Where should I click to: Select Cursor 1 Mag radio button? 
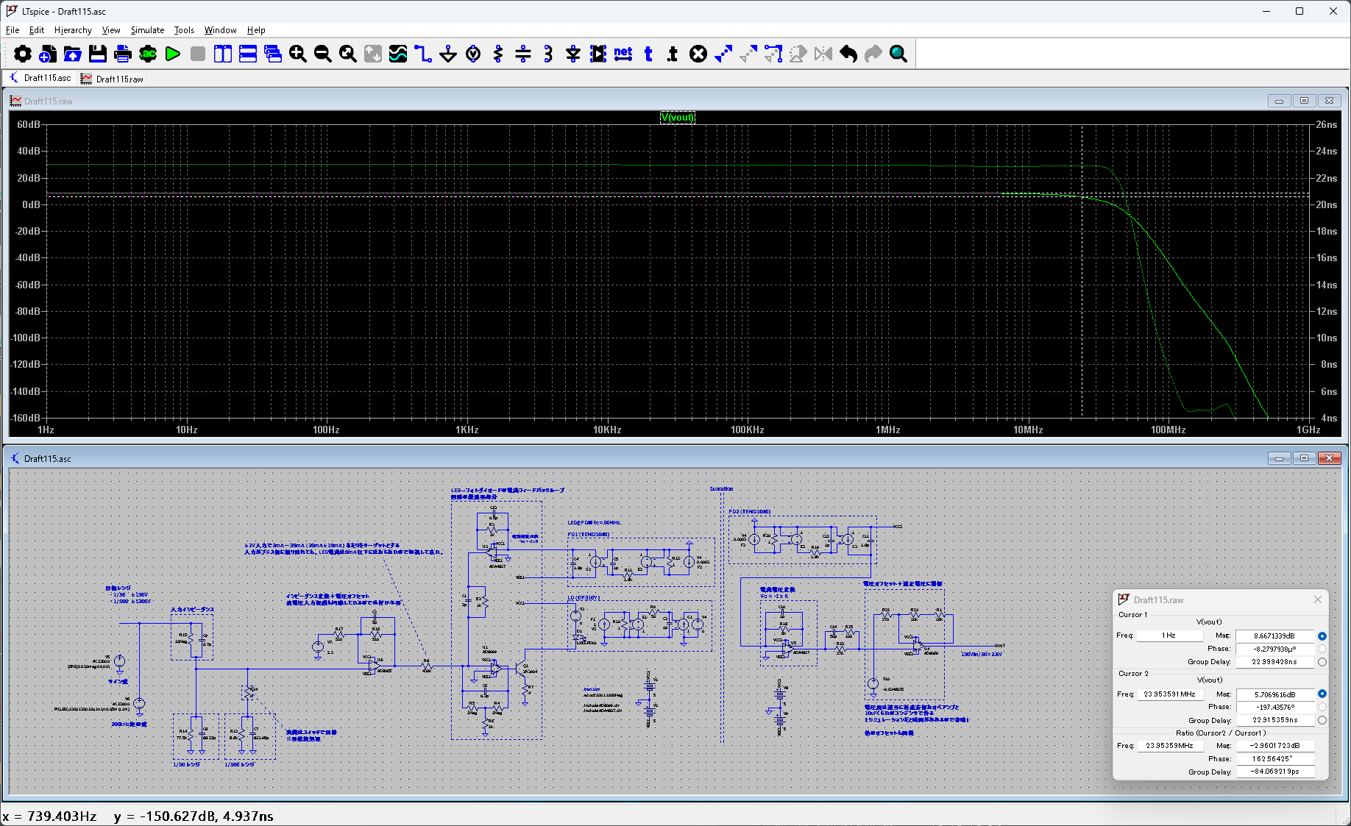click(1322, 635)
